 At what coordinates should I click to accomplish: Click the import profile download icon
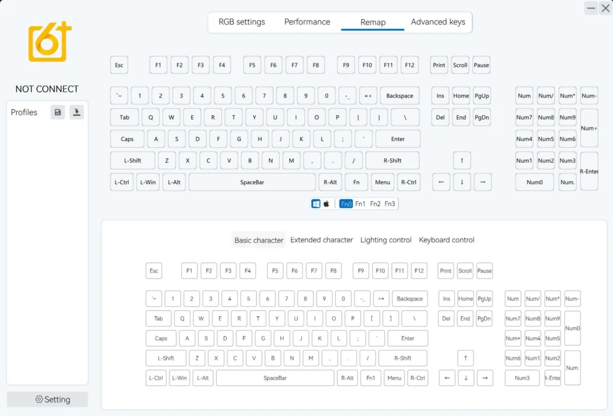point(77,112)
